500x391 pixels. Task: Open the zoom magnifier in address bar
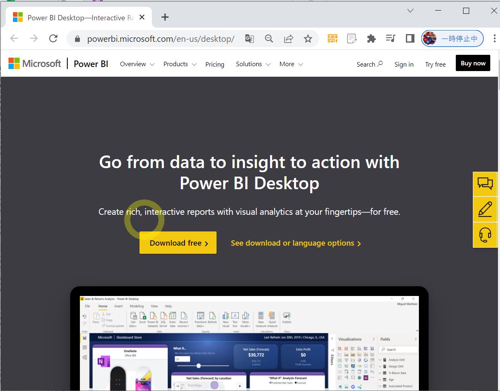[x=269, y=39]
